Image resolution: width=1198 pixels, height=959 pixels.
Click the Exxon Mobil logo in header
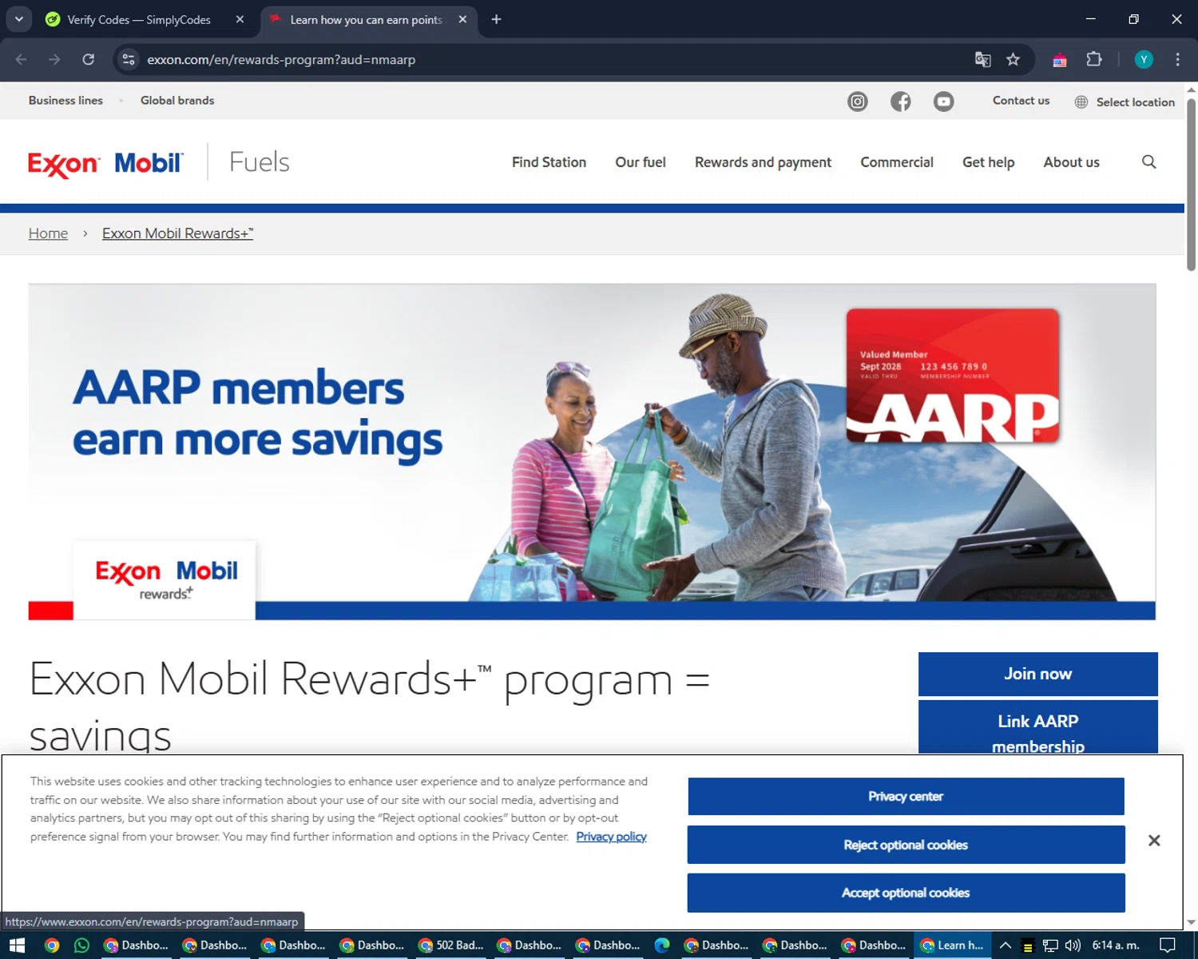[x=105, y=164]
